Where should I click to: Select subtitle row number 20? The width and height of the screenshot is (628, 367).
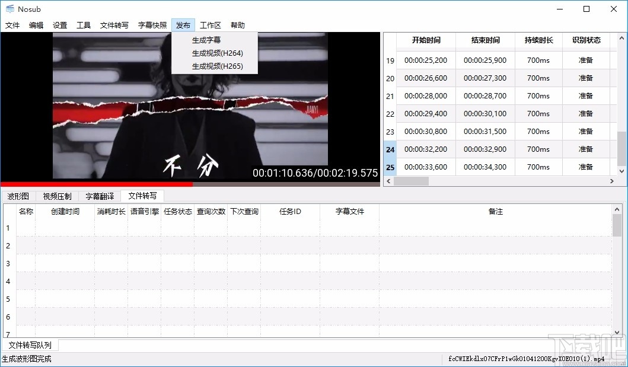click(390, 78)
